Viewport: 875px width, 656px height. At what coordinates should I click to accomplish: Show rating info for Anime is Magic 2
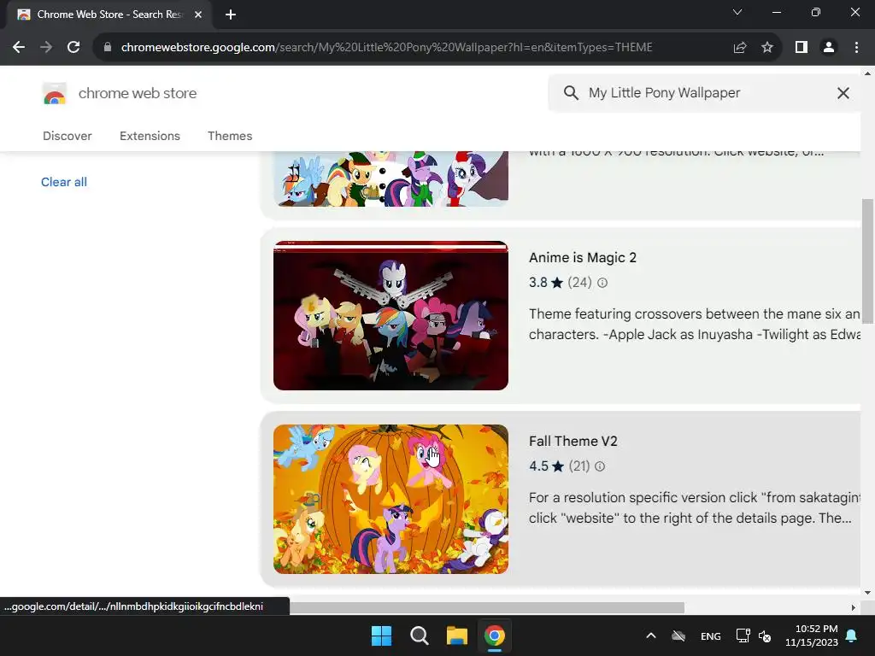point(602,283)
